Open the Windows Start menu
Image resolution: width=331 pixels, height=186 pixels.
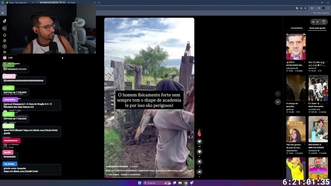140,183
